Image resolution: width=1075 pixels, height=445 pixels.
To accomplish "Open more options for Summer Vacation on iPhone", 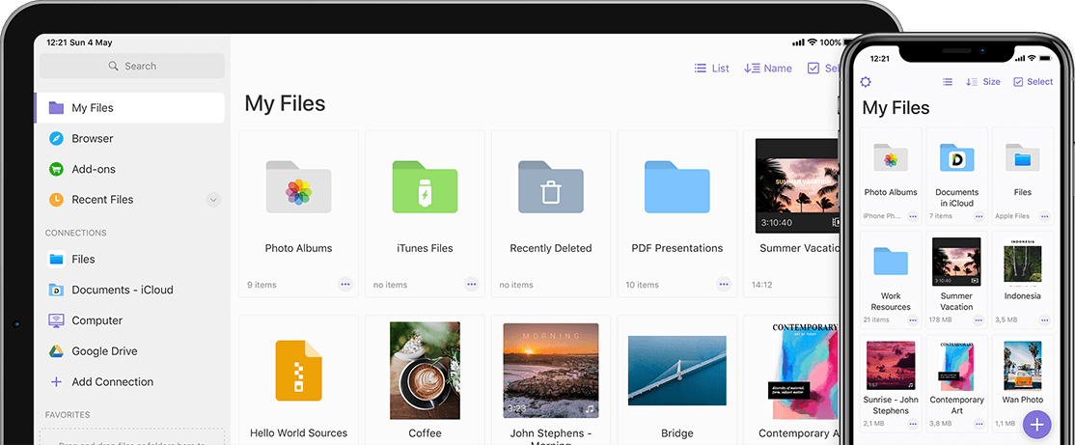I will pos(979,320).
